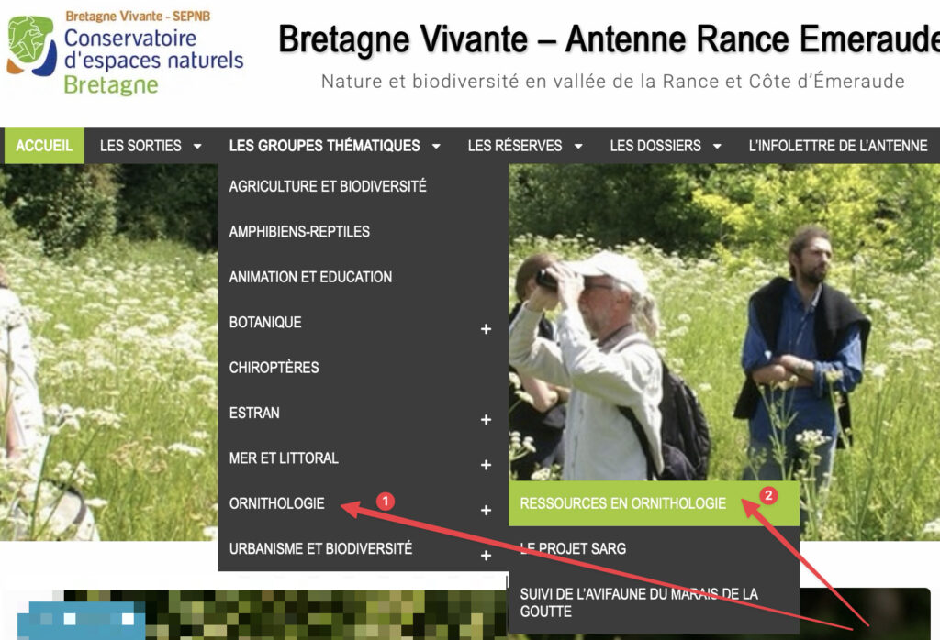
Task: Open Le Projet SARG submenu item
Action: pos(654,549)
